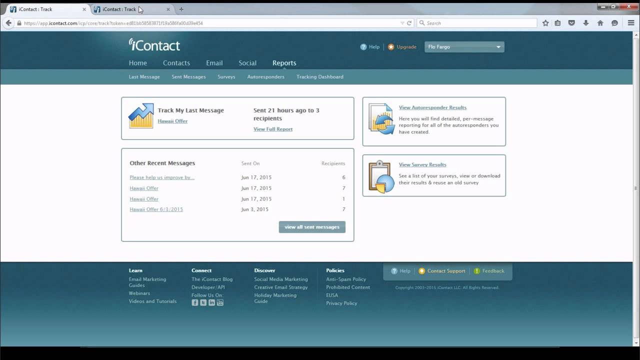Click the browser reload page icon
640x360 pixels.
409,23
